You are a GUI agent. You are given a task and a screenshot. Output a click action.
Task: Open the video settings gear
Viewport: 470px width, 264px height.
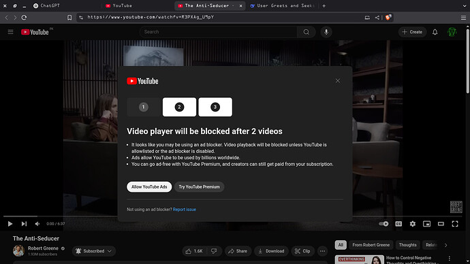pyautogui.click(x=413, y=224)
